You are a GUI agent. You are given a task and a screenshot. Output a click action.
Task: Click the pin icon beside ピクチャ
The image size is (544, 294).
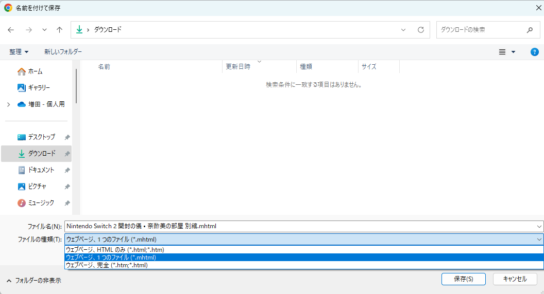pyautogui.click(x=67, y=187)
